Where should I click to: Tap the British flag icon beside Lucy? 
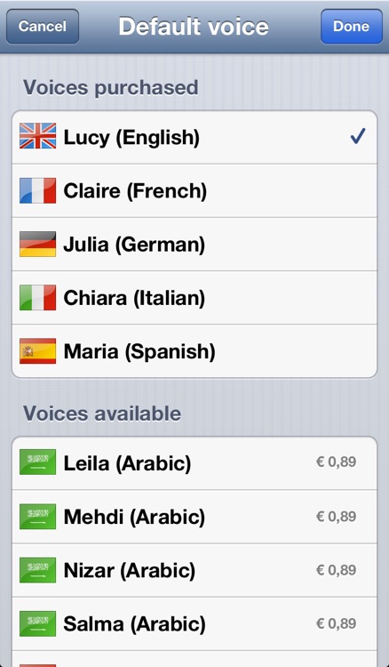pyautogui.click(x=38, y=136)
